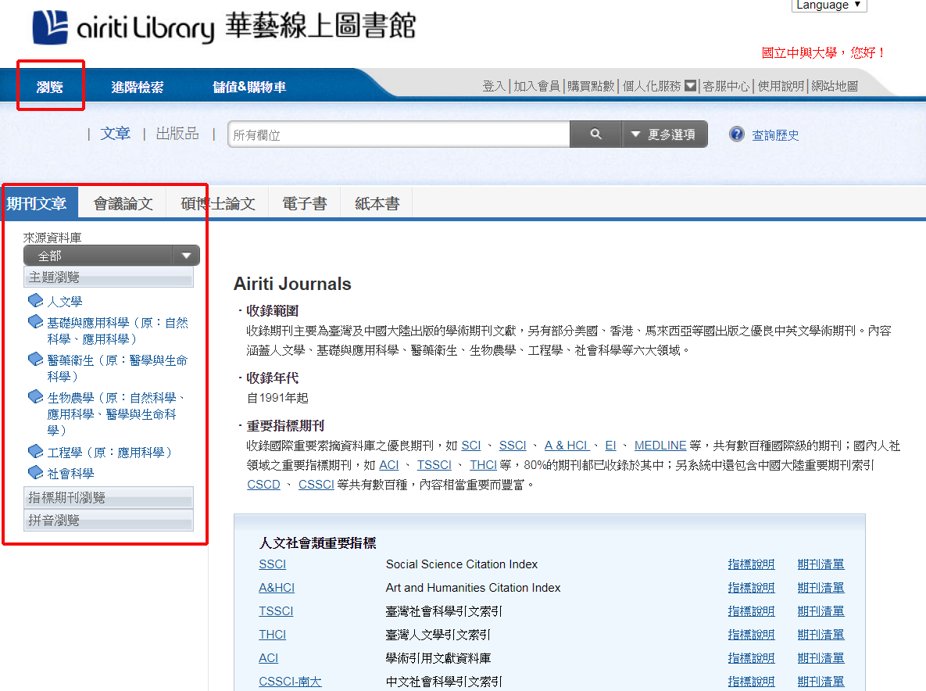The image size is (926, 691).
Task: Browse the 人文學 subject category
Action: pos(64,302)
